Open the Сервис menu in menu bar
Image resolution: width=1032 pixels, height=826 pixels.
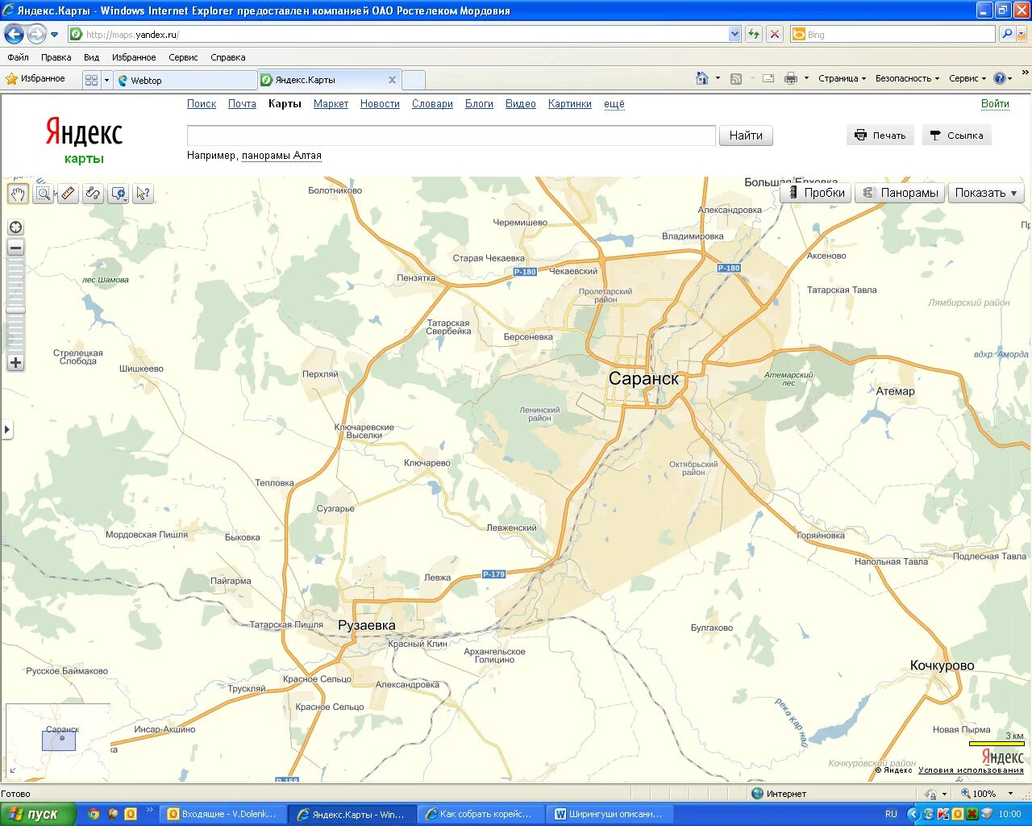(x=183, y=57)
